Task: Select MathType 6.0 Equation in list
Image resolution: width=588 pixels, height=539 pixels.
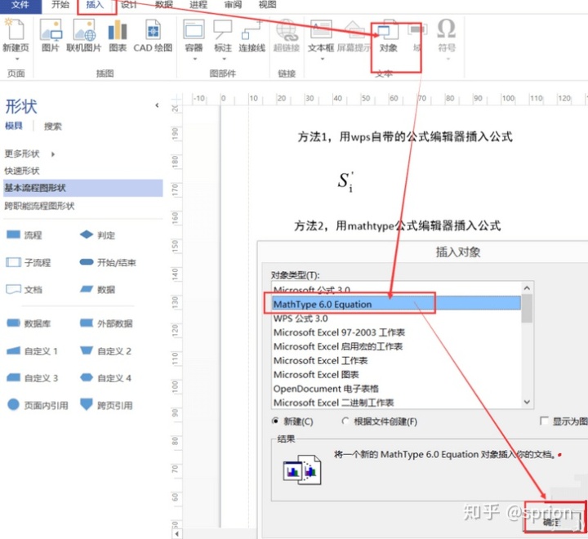Action: pos(397,304)
